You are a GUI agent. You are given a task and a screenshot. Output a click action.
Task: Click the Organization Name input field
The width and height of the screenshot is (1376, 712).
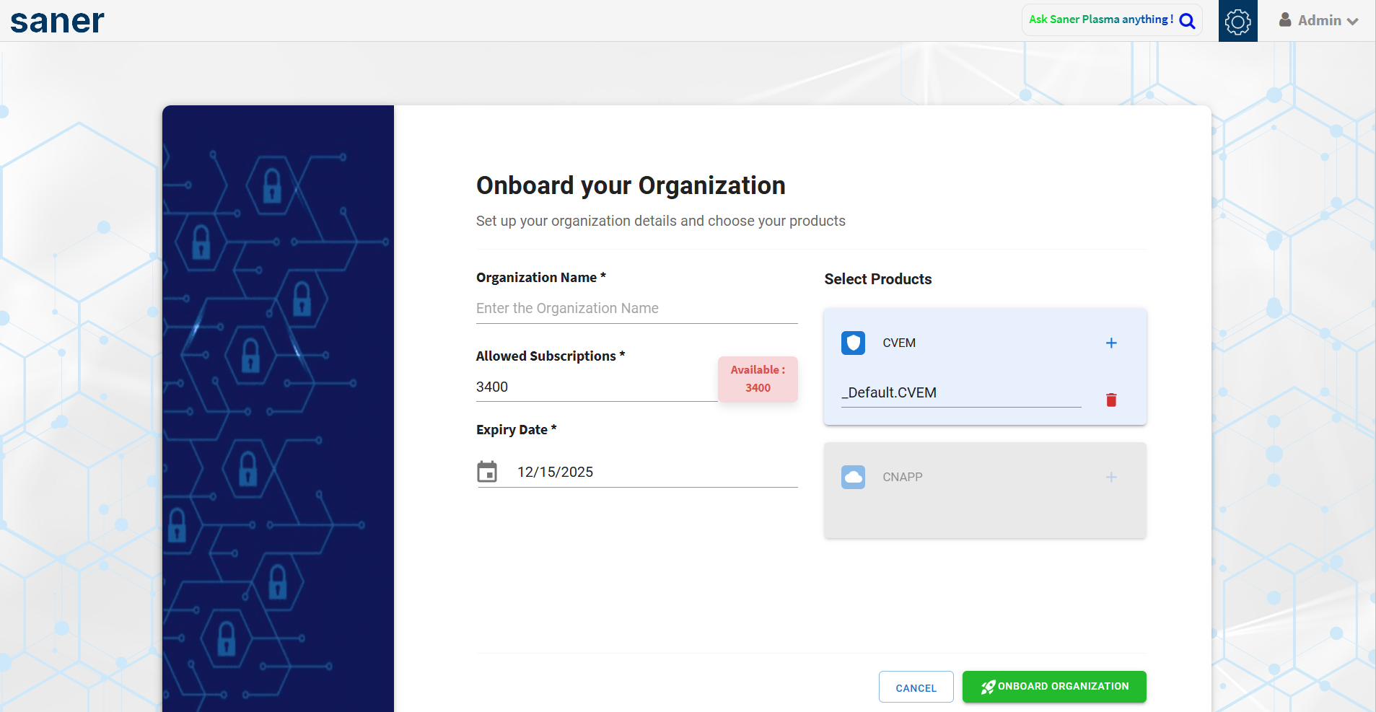point(636,309)
